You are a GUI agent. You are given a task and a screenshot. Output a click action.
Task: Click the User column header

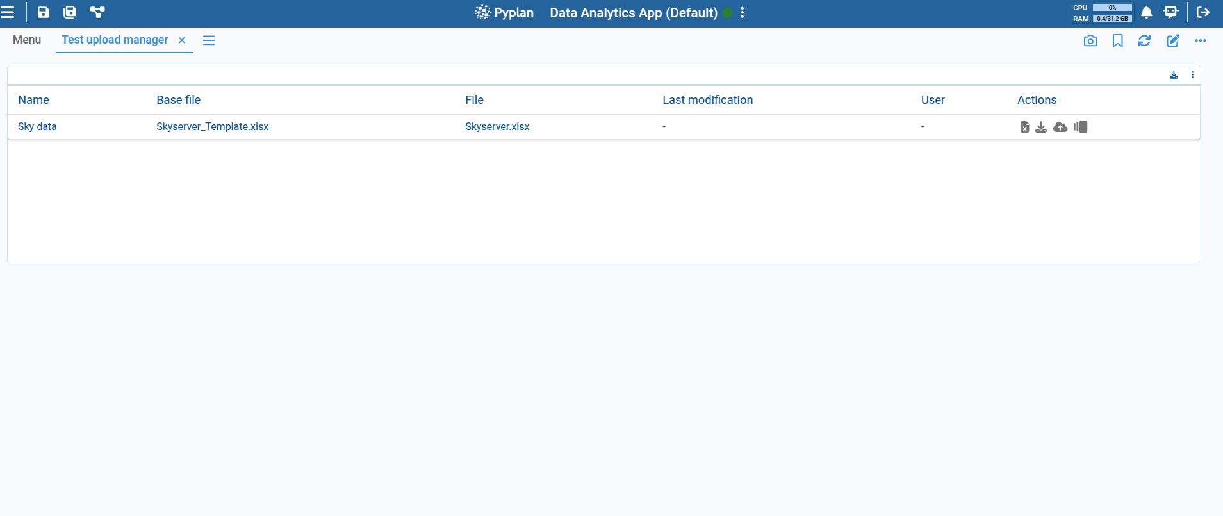[x=933, y=100]
